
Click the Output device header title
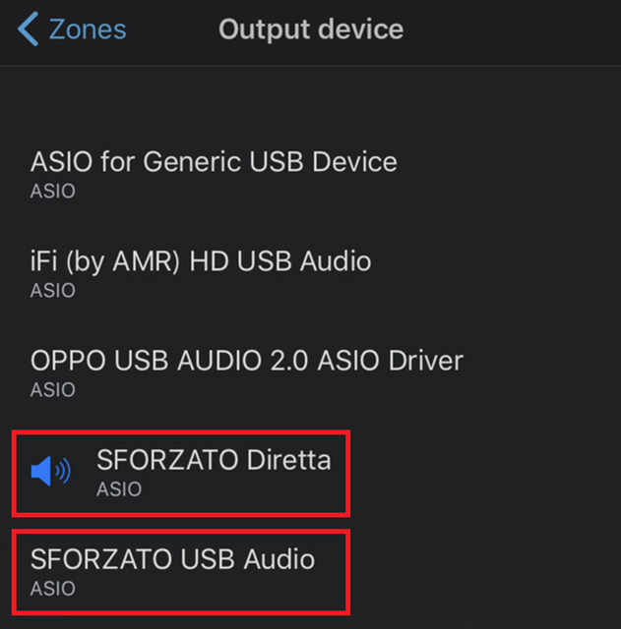point(310,29)
